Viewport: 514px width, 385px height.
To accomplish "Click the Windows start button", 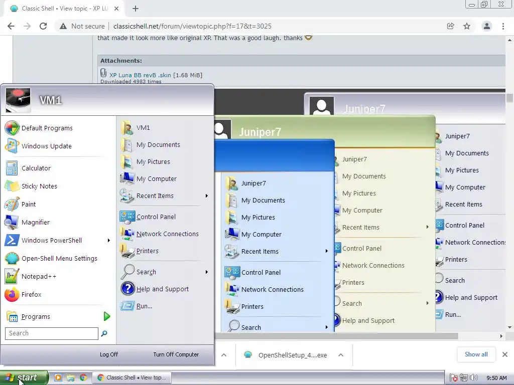I will (x=24, y=377).
